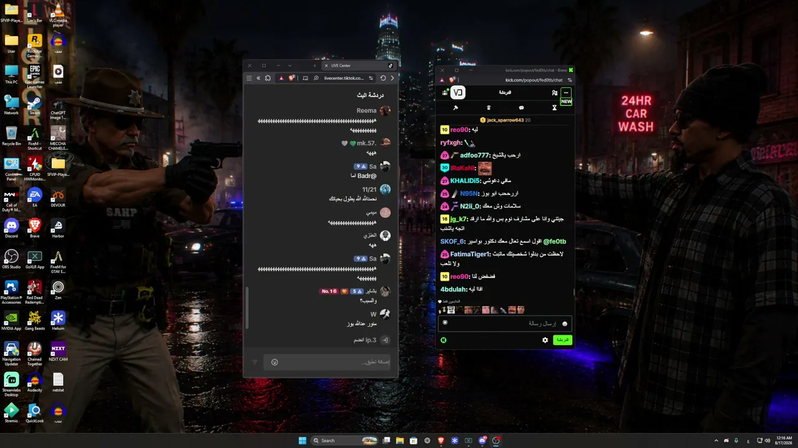Image resolution: width=798 pixels, height=448 pixels.
Task: Open the VLC media player desktop icon
Action: [58, 14]
